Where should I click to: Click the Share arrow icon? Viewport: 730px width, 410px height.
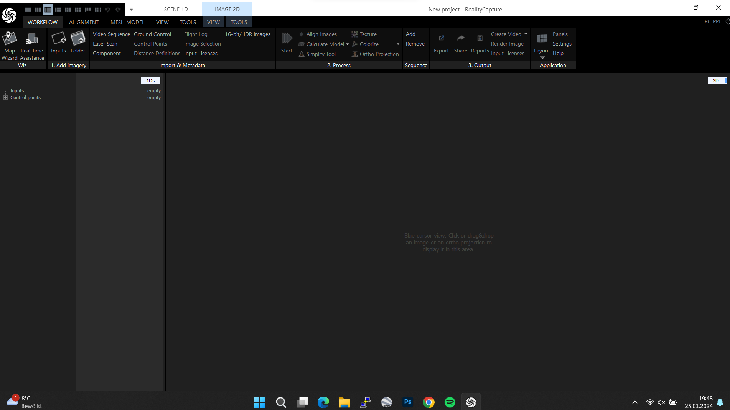pyautogui.click(x=461, y=42)
